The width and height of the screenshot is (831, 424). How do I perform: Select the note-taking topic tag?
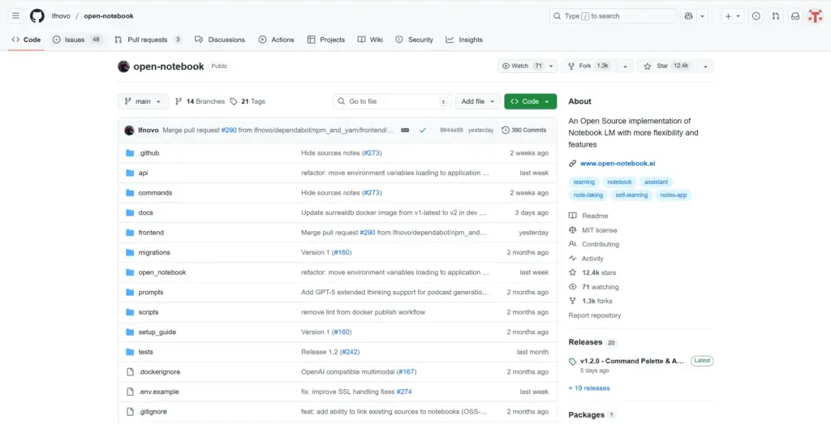(x=588, y=195)
